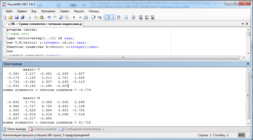
Task: Toggle the output window toolbar button
Action: point(106,17)
